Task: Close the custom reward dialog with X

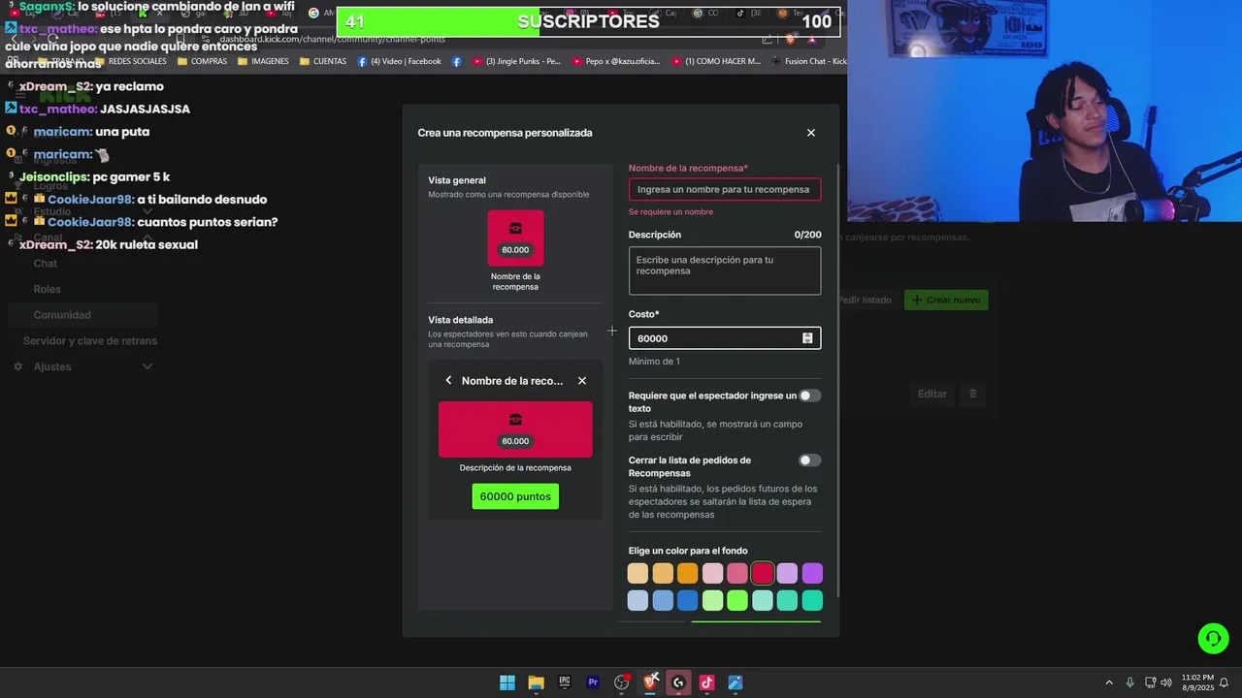Action: pyautogui.click(x=811, y=133)
